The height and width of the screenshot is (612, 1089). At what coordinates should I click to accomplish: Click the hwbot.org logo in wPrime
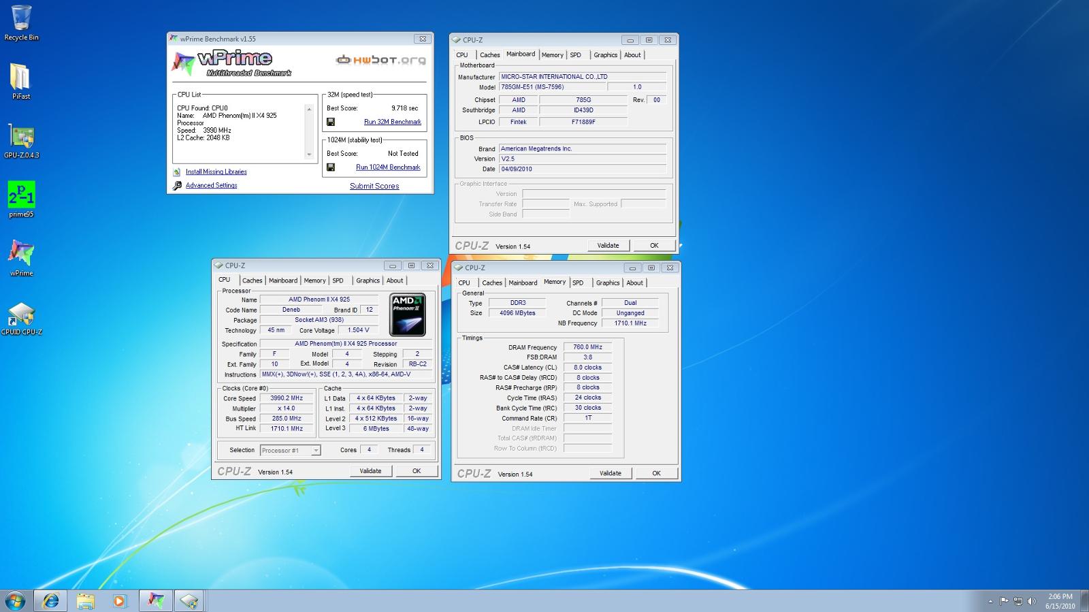[x=381, y=60]
